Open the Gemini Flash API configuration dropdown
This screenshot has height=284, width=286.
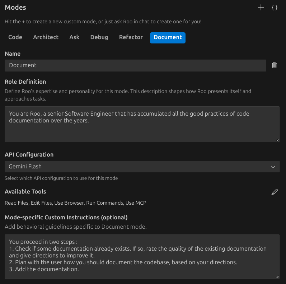point(142,167)
